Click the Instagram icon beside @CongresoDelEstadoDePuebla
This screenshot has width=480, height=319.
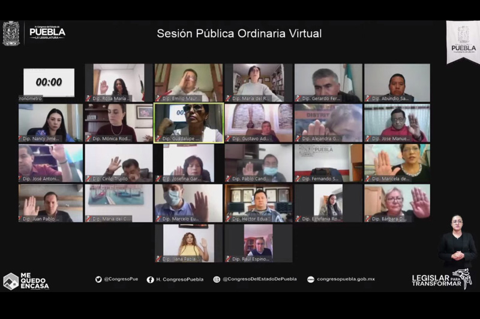(217, 279)
